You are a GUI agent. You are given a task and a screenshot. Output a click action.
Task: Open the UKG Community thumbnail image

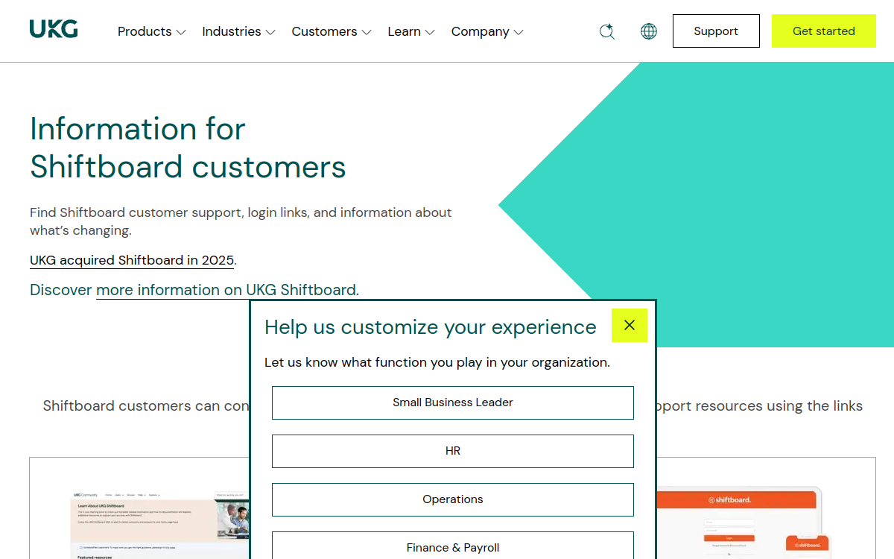coord(160,524)
